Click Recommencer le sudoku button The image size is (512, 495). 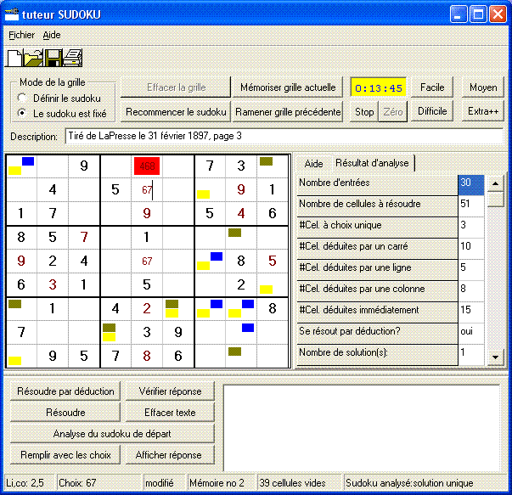point(176,112)
